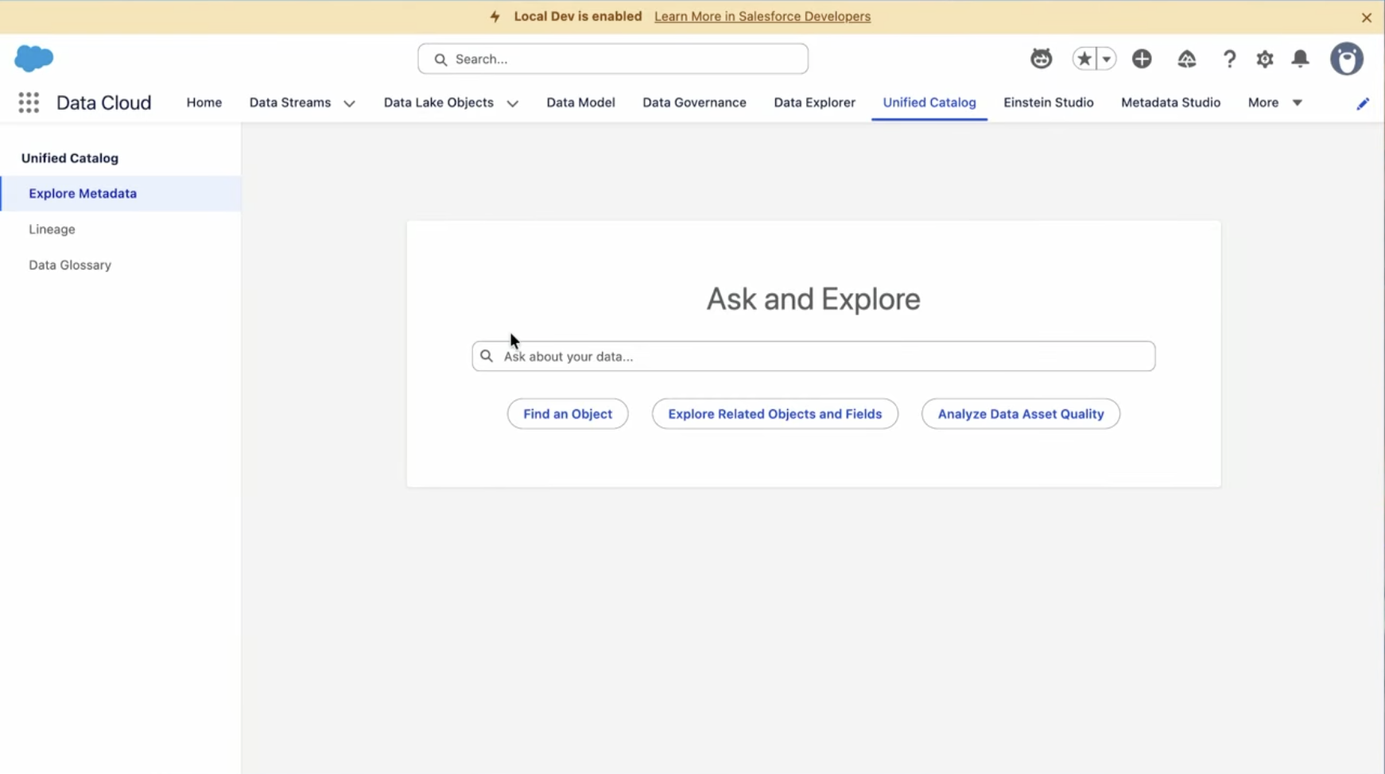The width and height of the screenshot is (1385, 774).
Task: Expand the Data Streams dropdown chevron
Action: click(349, 103)
